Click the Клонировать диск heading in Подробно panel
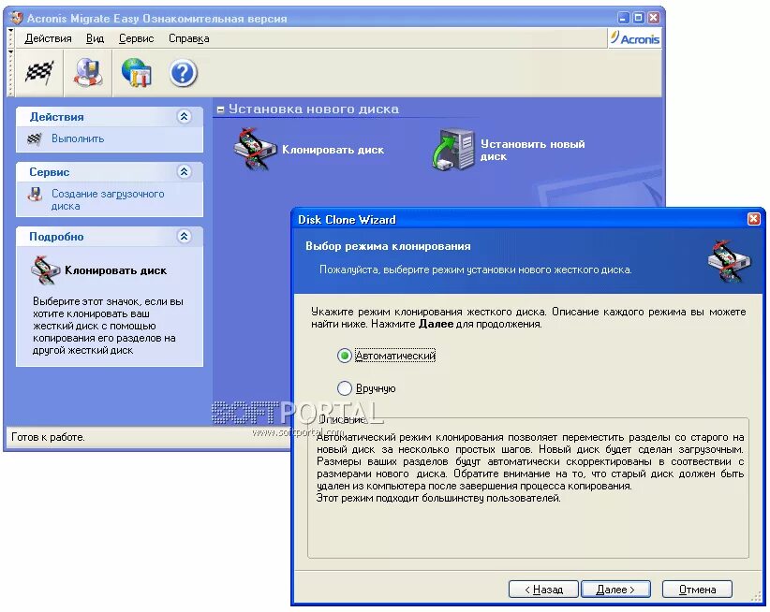Image resolution: width=770 pixels, height=612 pixels. tap(115, 270)
